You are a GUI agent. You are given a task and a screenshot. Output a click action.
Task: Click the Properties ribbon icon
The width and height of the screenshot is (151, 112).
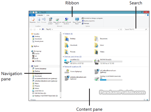tap(33, 20)
